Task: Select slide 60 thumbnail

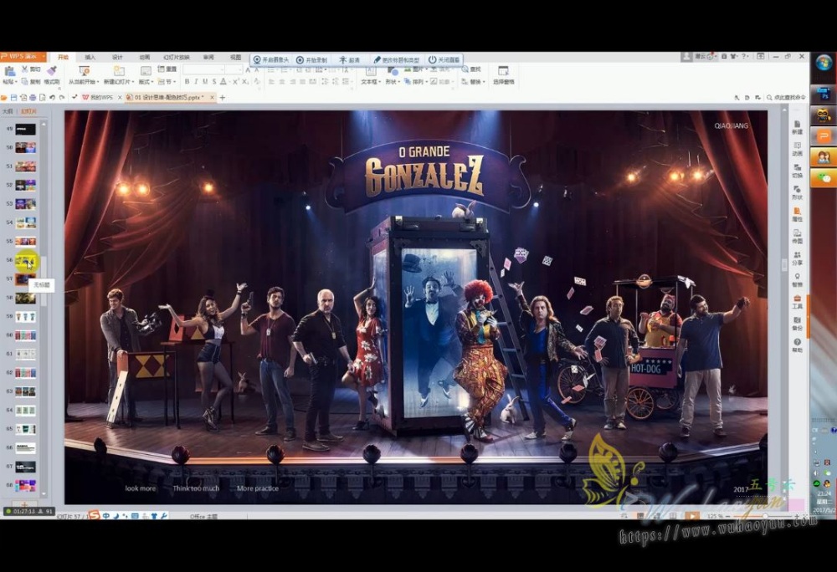Action: point(25,335)
